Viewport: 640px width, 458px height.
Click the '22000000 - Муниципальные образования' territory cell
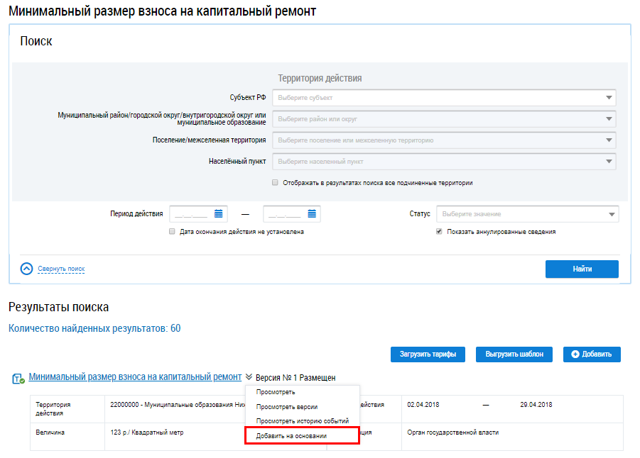pyautogui.click(x=178, y=405)
